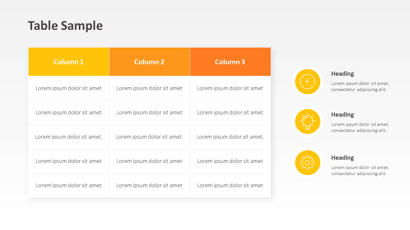Click the clock icon beside the first Heading
410x230 pixels.
(307, 81)
